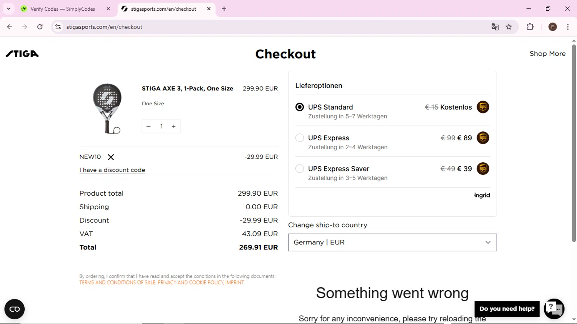Viewport: 577px width, 324px height.
Task: Click the Something went wrong heading
Action: [392, 293]
